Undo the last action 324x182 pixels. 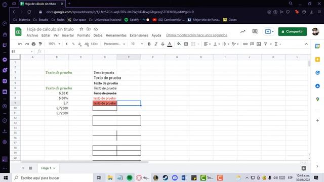click(x=20, y=44)
